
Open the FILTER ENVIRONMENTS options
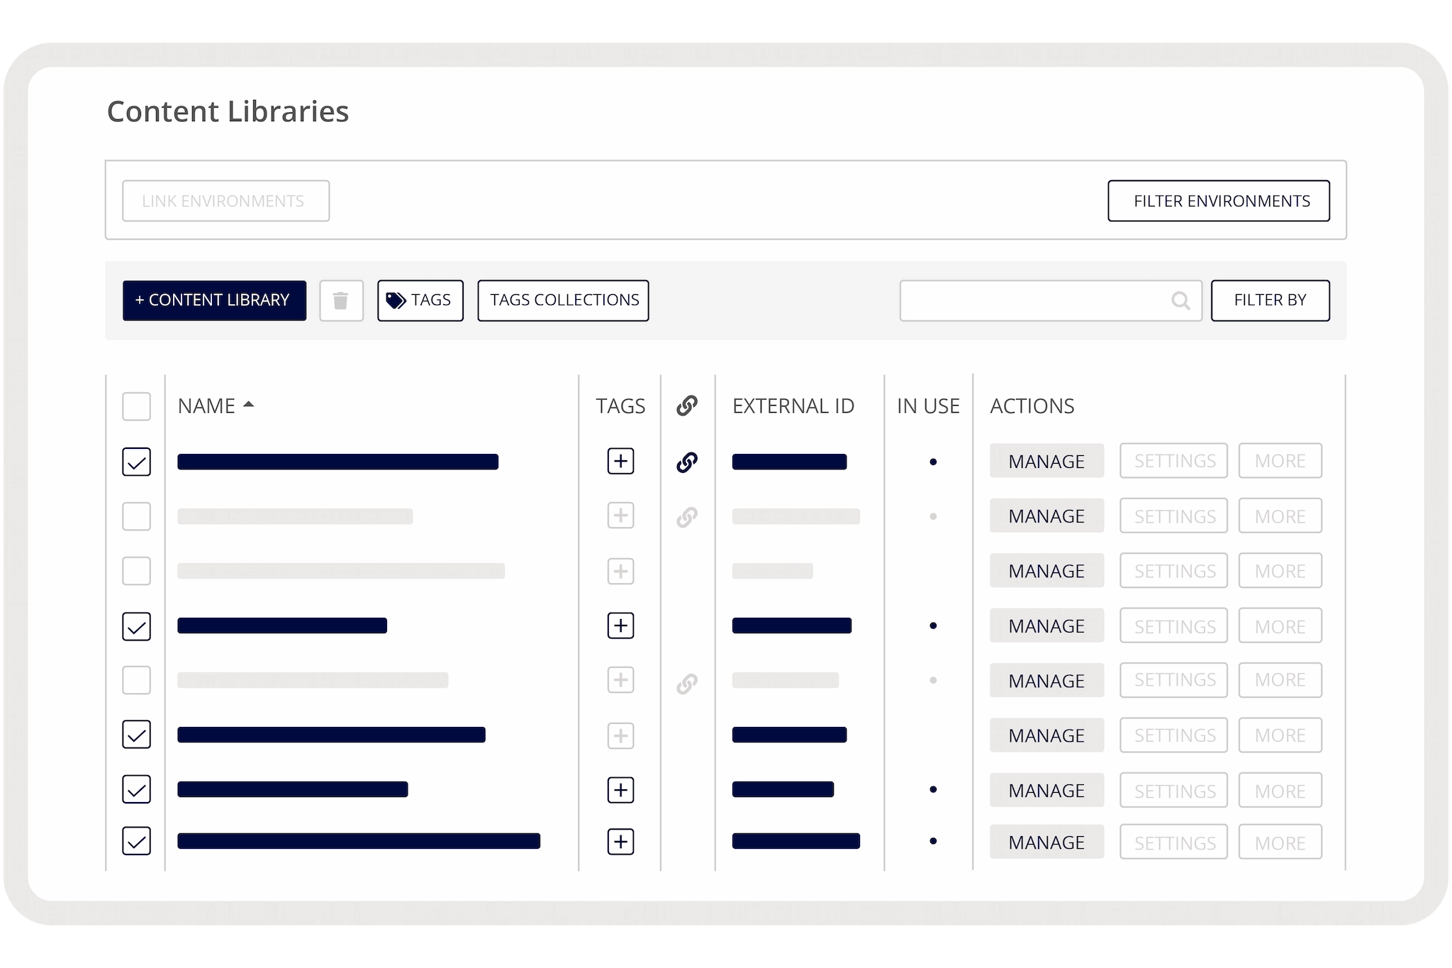point(1218,201)
